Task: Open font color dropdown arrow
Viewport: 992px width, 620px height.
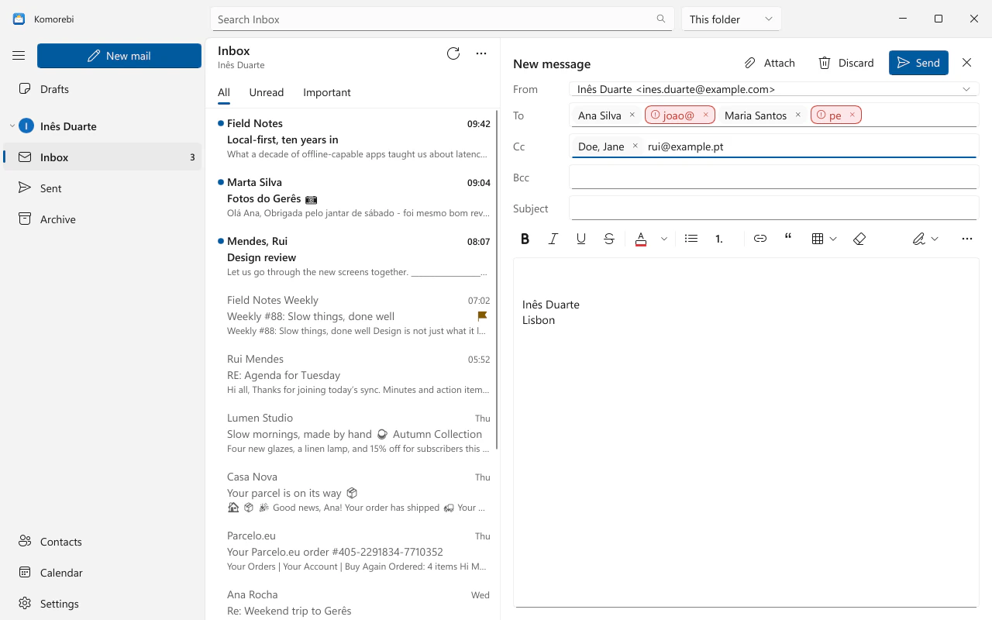Action: click(664, 239)
